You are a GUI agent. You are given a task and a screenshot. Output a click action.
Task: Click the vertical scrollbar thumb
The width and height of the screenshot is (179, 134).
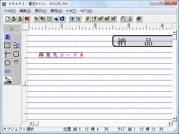point(174,37)
